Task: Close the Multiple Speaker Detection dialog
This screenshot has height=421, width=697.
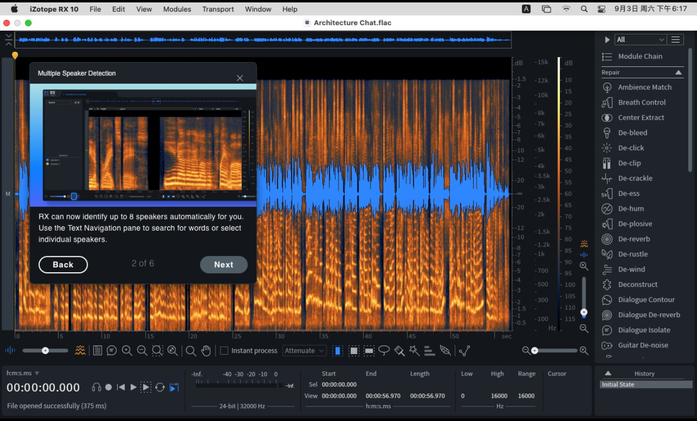Action: pos(240,78)
